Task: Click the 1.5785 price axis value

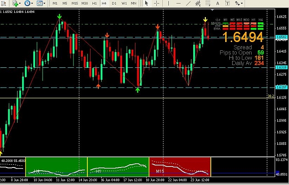Action: pyautogui.click(x=282, y=155)
